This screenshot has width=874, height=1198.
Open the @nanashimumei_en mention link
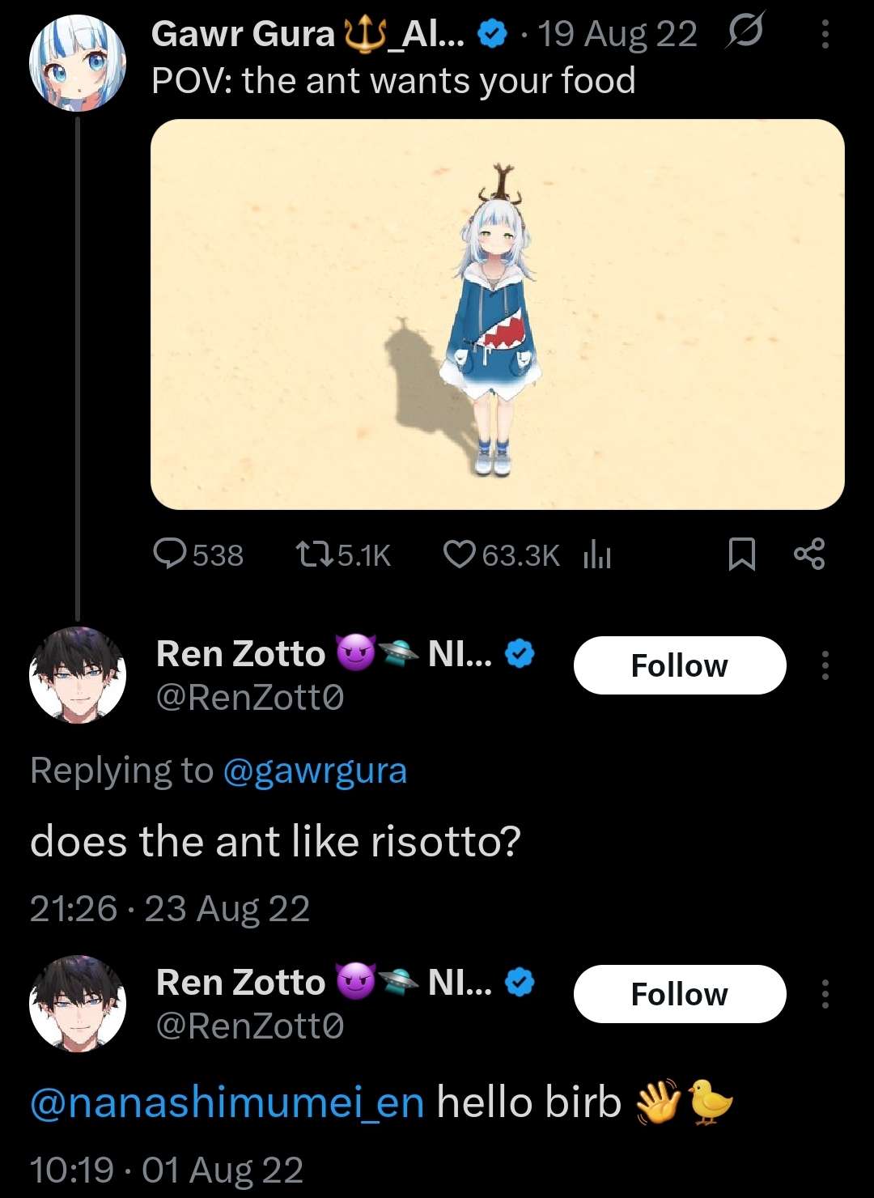[227, 1103]
